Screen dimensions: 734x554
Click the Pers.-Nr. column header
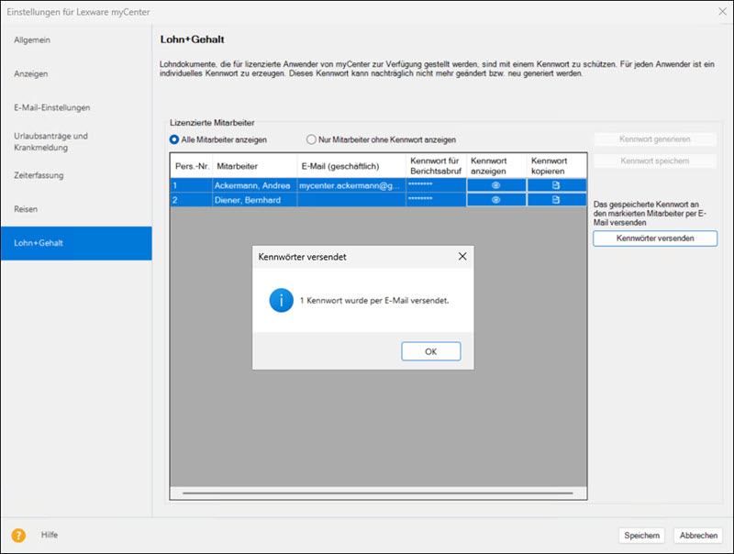[192, 166]
